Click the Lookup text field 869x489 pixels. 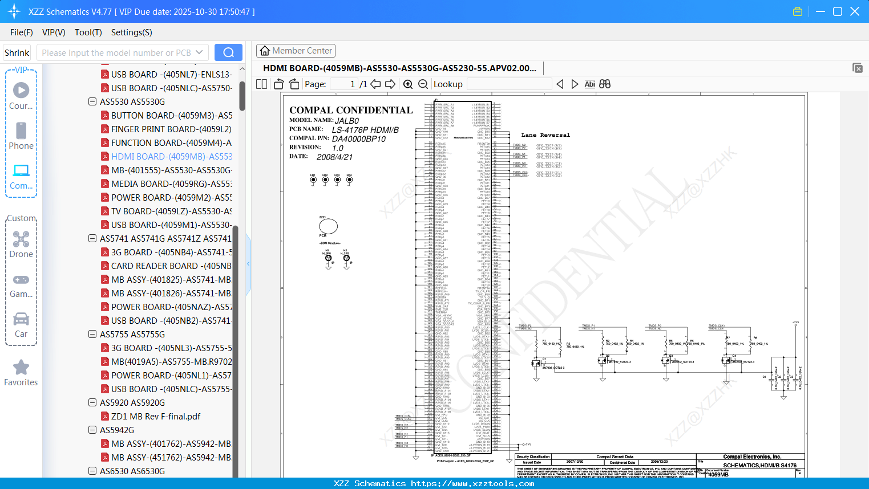point(509,84)
